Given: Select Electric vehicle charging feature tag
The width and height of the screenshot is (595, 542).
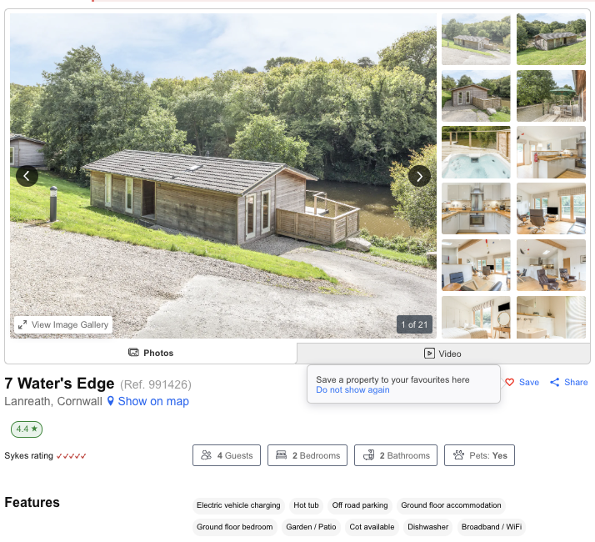Looking at the screenshot, I should pyautogui.click(x=238, y=505).
